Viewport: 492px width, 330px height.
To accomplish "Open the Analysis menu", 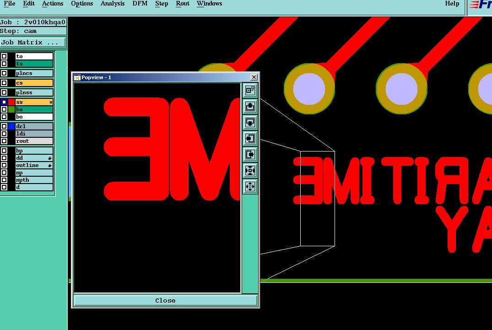I will coord(112,4).
